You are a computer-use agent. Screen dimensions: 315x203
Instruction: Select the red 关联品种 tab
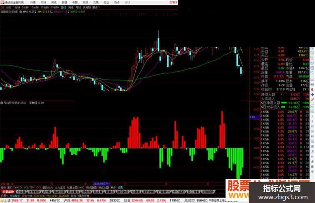[x=8, y=192]
